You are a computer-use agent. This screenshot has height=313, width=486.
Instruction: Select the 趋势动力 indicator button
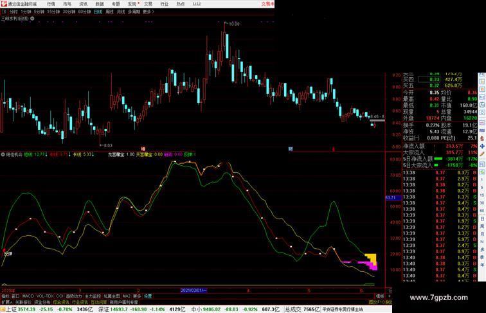pyautogui.click(x=74, y=296)
